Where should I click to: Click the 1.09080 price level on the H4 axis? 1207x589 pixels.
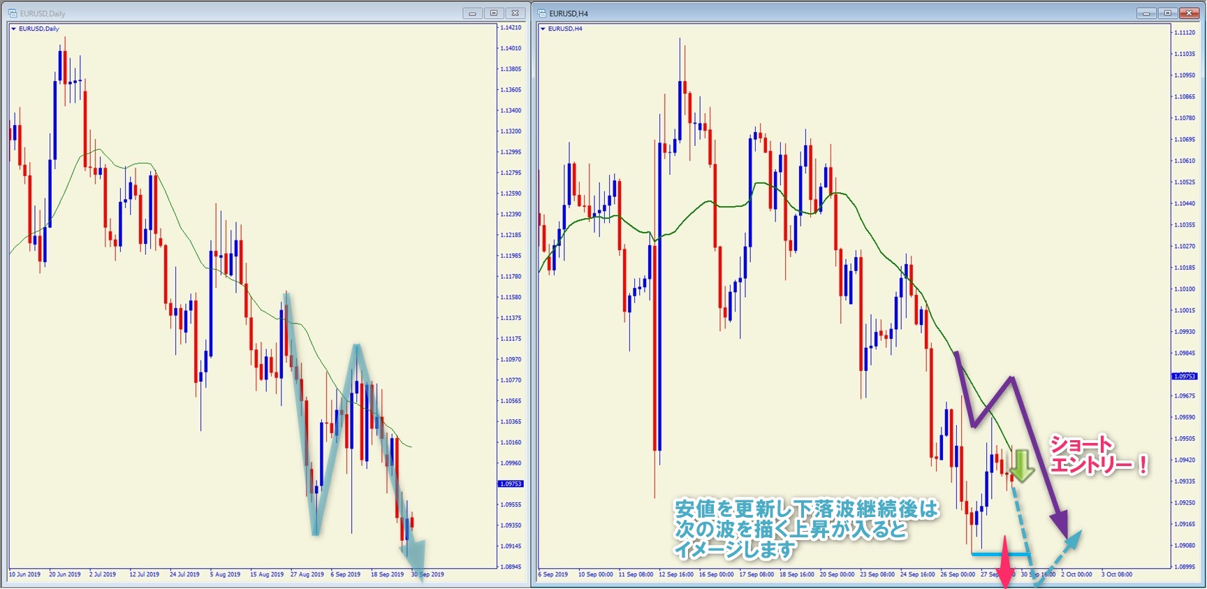pos(1185,546)
